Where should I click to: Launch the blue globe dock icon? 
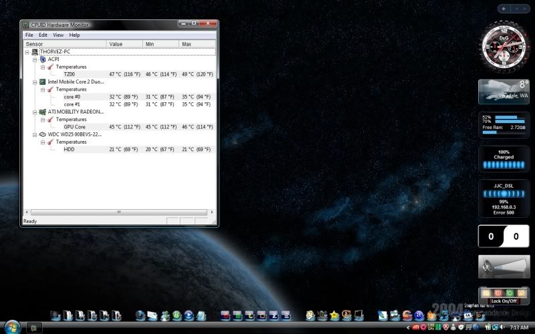[x=140, y=315]
